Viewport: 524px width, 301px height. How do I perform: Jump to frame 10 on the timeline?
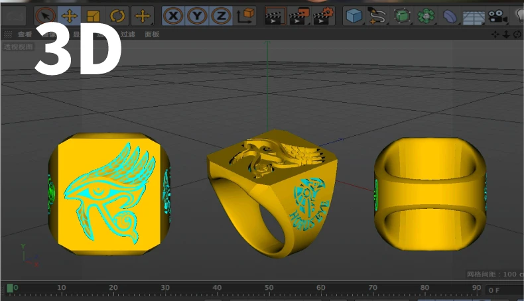point(62,288)
